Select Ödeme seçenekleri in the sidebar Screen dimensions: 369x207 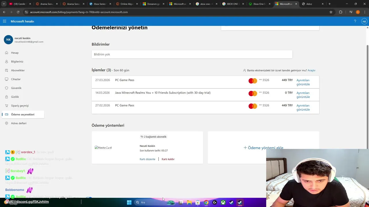(23, 114)
